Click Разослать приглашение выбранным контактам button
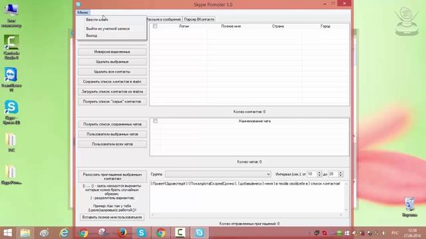 pos(112,177)
